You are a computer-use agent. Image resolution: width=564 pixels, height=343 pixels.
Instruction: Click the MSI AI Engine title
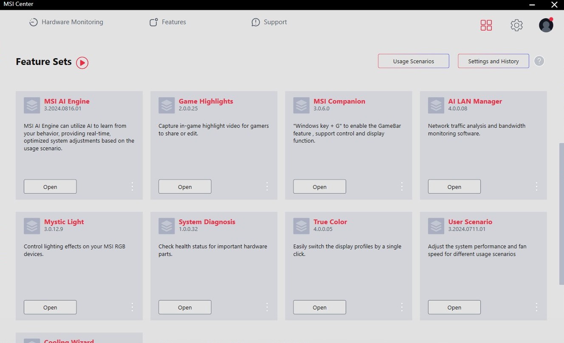67,101
